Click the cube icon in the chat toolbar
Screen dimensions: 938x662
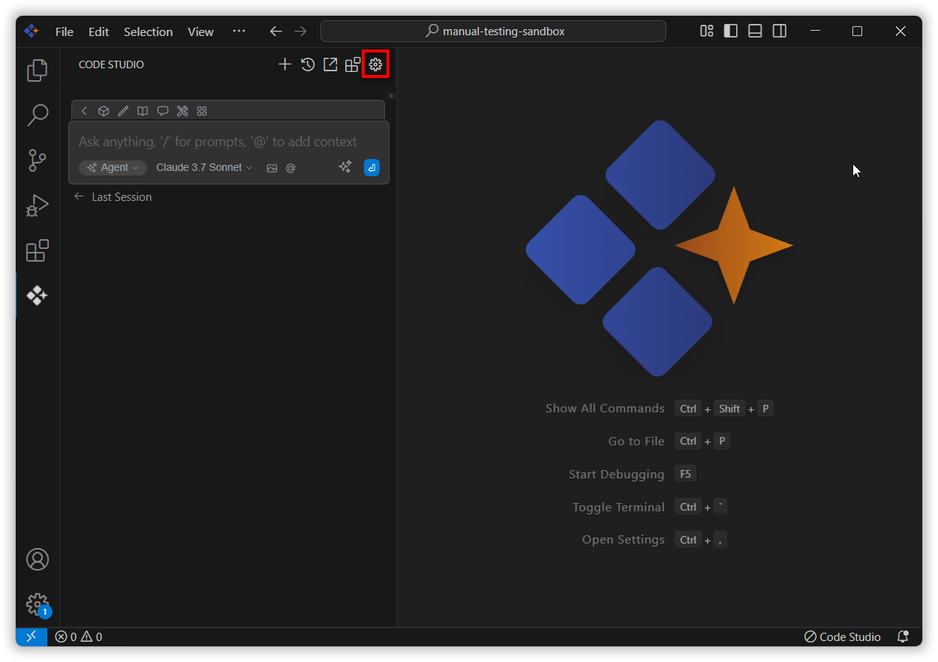tap(104, 111)
